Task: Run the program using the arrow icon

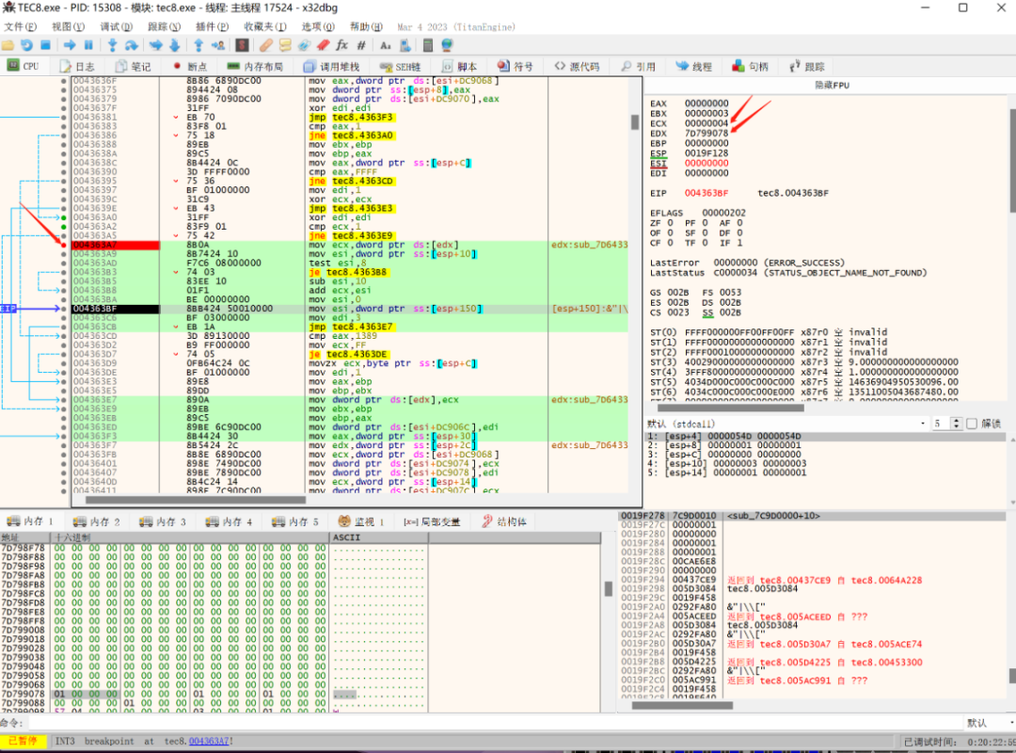Action: point(70,45)
